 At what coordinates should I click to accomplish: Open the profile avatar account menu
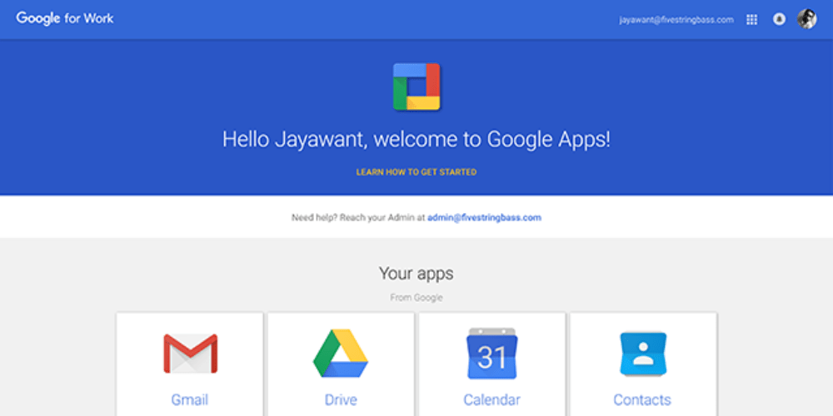(806, 19)
